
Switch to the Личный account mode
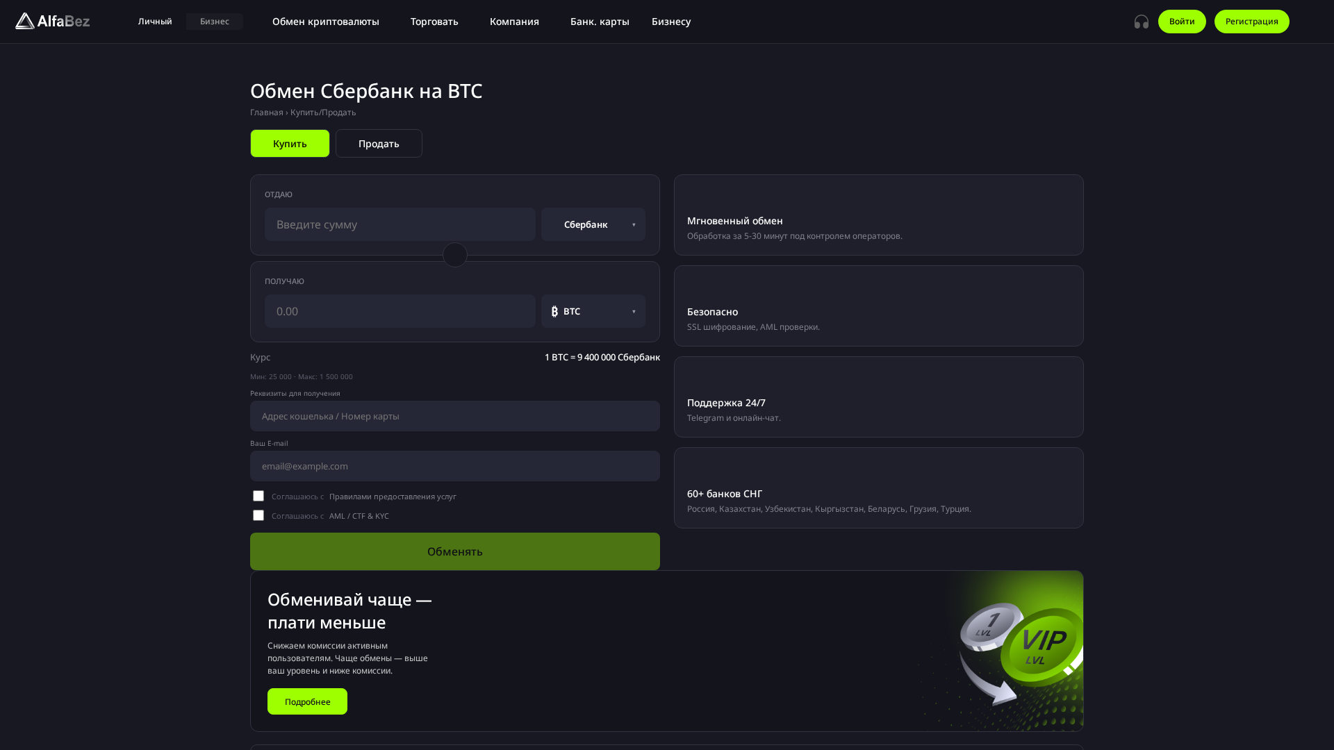coord(155,22)
